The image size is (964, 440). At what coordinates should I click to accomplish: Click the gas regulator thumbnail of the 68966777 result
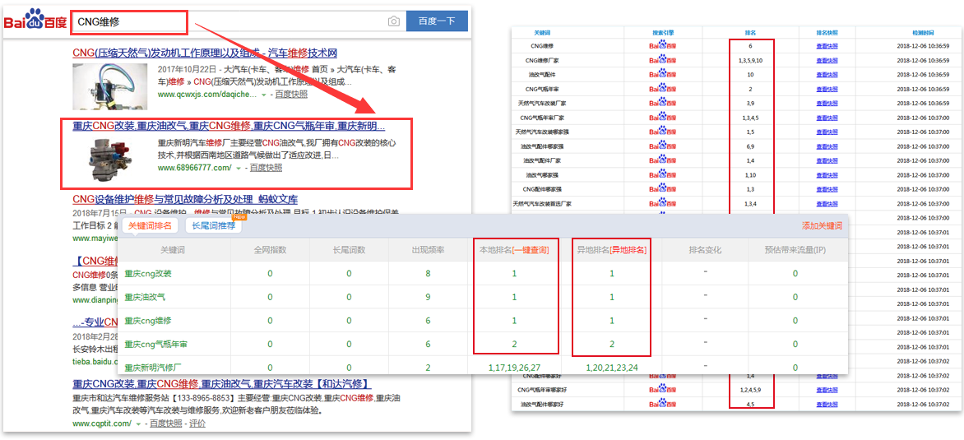(x=109, y=160)
